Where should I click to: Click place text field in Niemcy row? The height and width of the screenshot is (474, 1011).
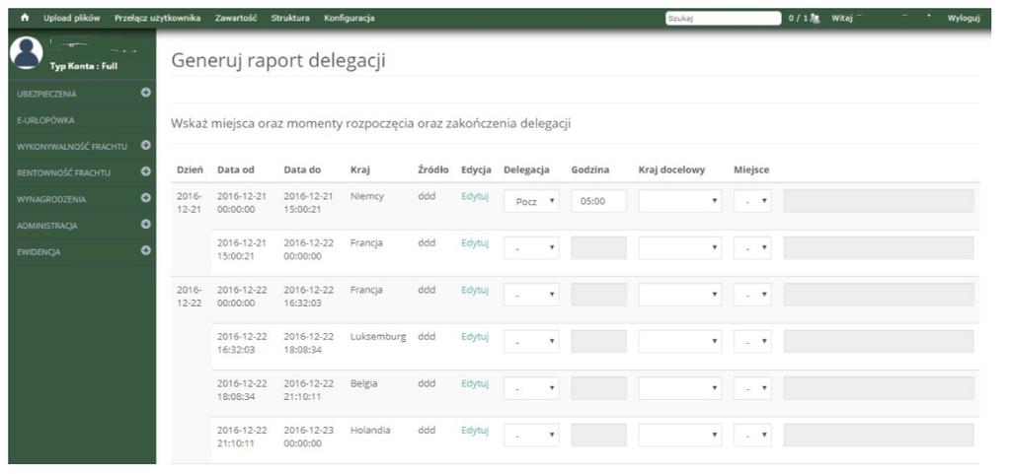click(878, 201)
